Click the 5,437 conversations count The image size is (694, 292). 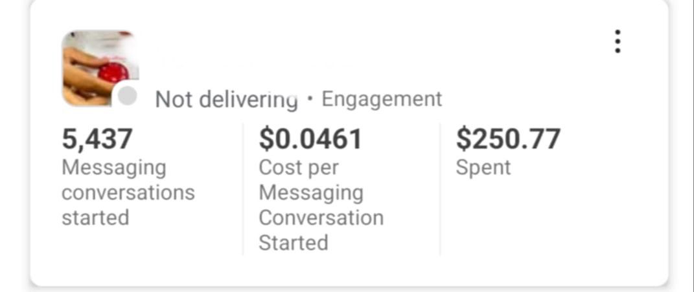[x=97, y=139]
